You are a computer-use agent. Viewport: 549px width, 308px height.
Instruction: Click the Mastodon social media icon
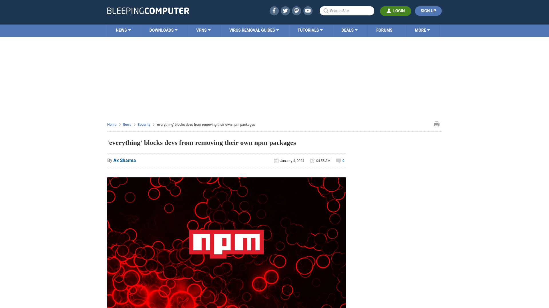pos(297,11)
